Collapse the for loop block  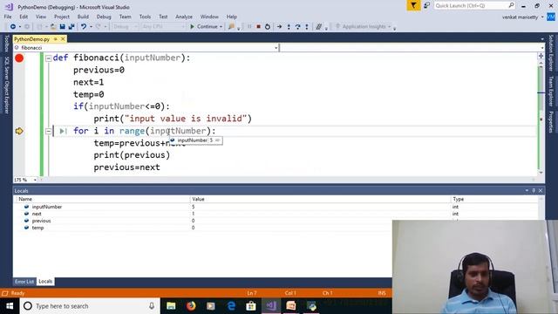[x=49, y=132]
